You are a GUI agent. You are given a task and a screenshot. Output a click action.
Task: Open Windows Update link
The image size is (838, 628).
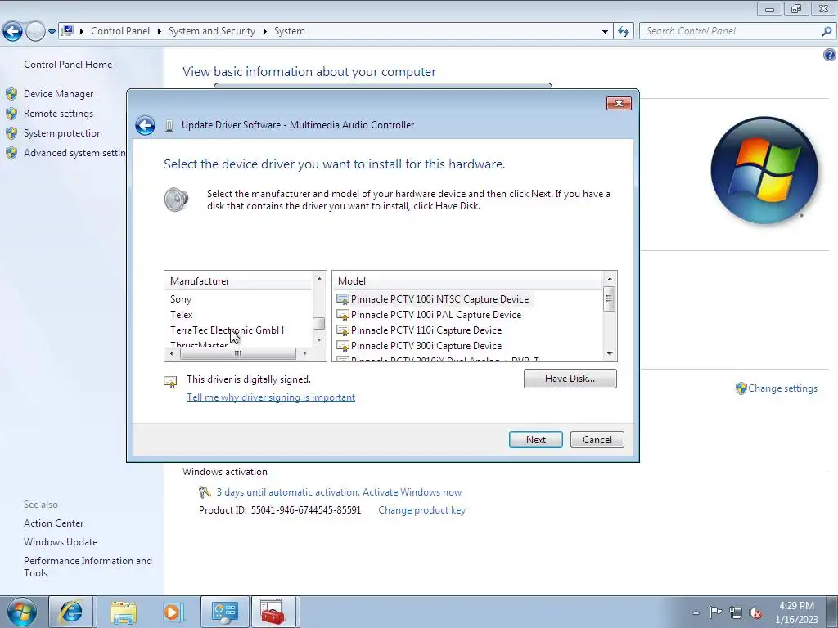61,543
